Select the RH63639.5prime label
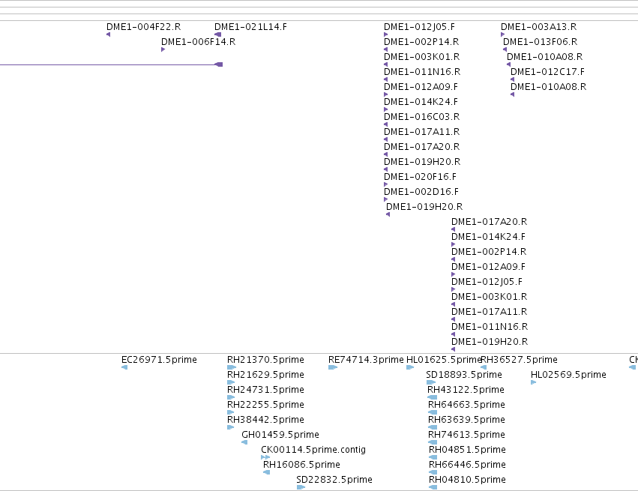This screenshot has height=491, width=638. (x=467, y=420)
